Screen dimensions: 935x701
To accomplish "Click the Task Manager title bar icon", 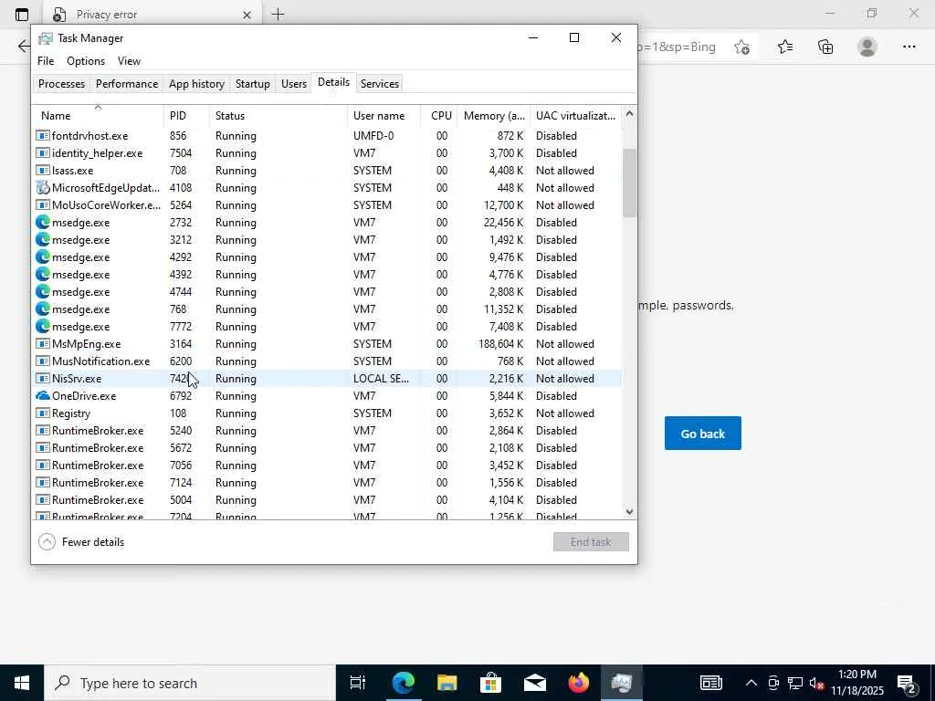I will tap(46, 38).
